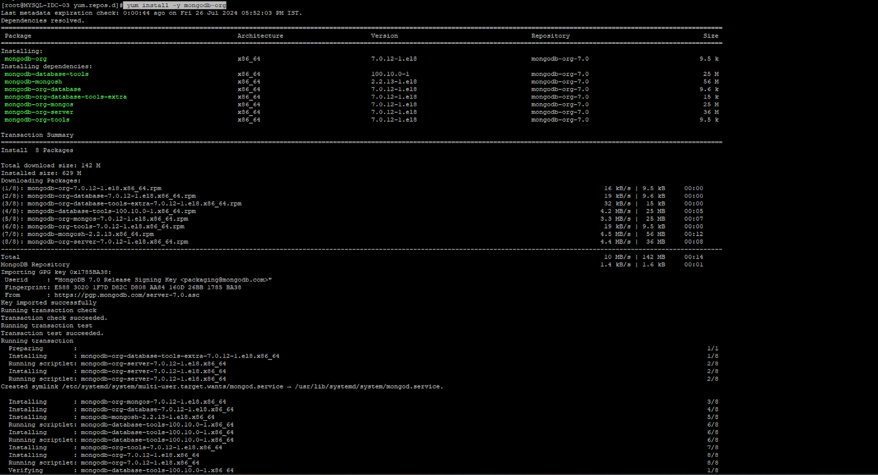Click the '7/8' progress counter
This screenshot has width=878, height=475.
pos(713,448)
